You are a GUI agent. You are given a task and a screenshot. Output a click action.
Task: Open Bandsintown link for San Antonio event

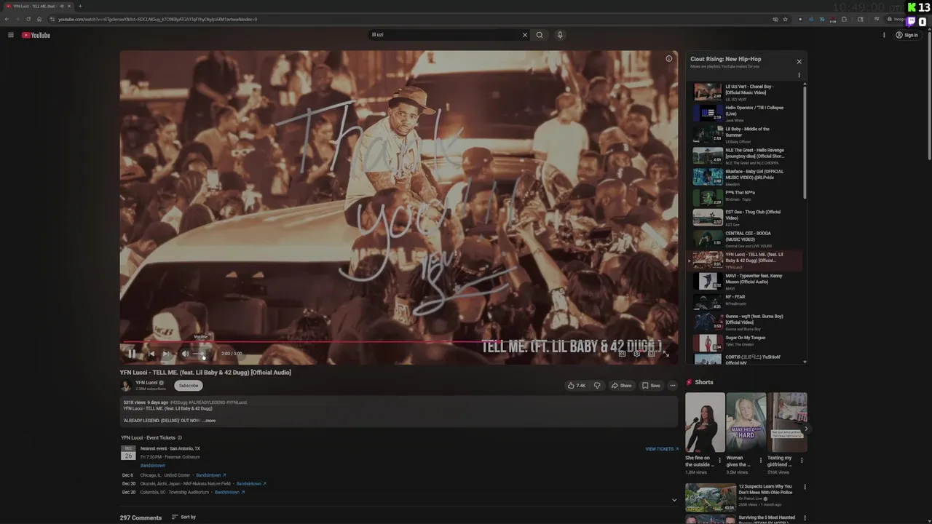coord(153,466)
